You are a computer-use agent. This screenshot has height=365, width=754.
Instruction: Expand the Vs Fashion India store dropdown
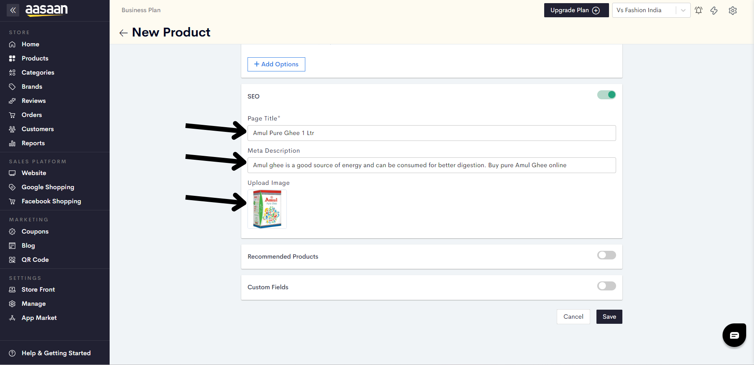click(651, 10)
